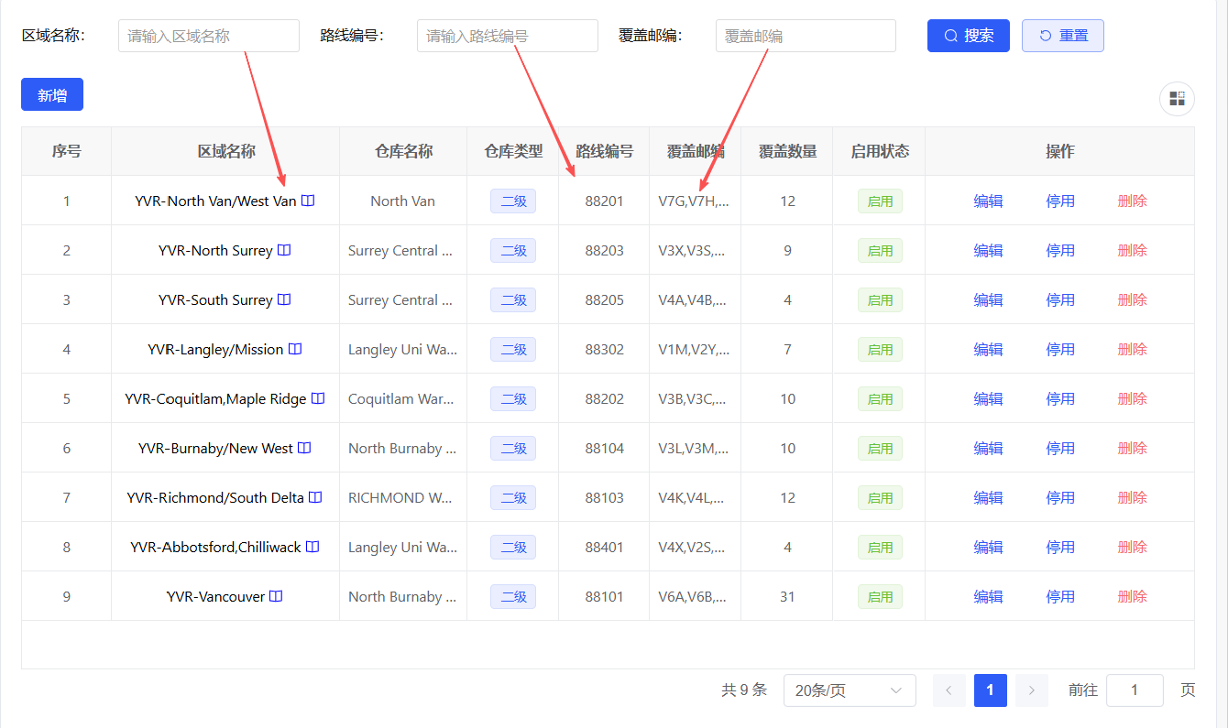Open map icon beside YVR-Burnaby/New West

click(x=304, y=448)
